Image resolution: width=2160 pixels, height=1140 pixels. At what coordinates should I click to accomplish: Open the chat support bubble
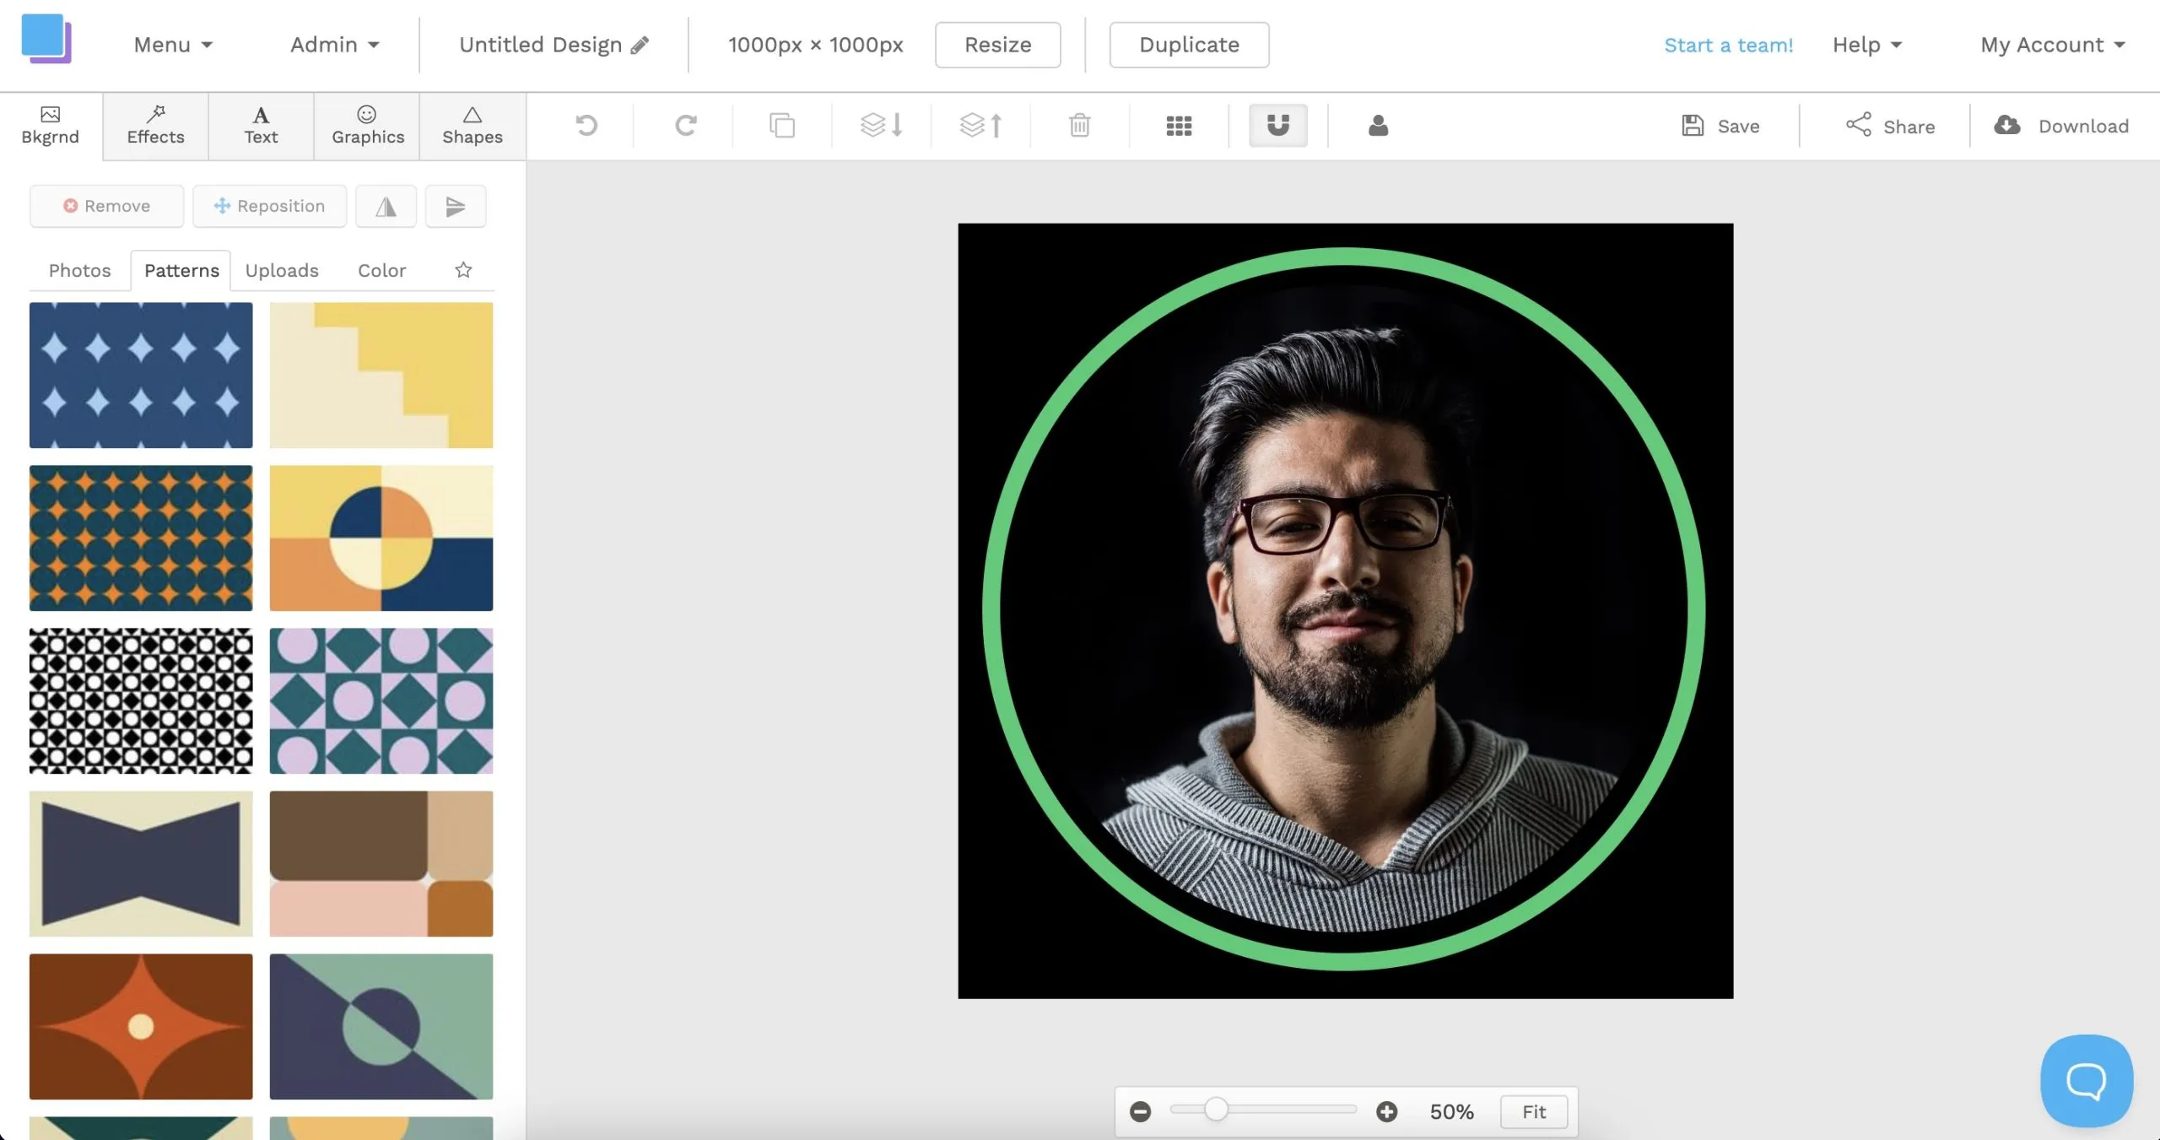2086,1081
